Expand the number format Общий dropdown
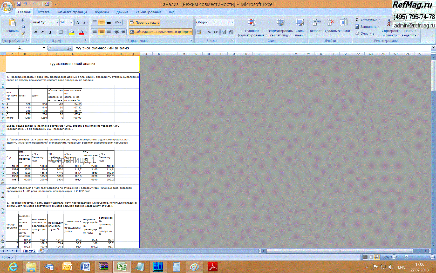Image resolution: width=436 pixels, height=273 pixels. point(232,22)
